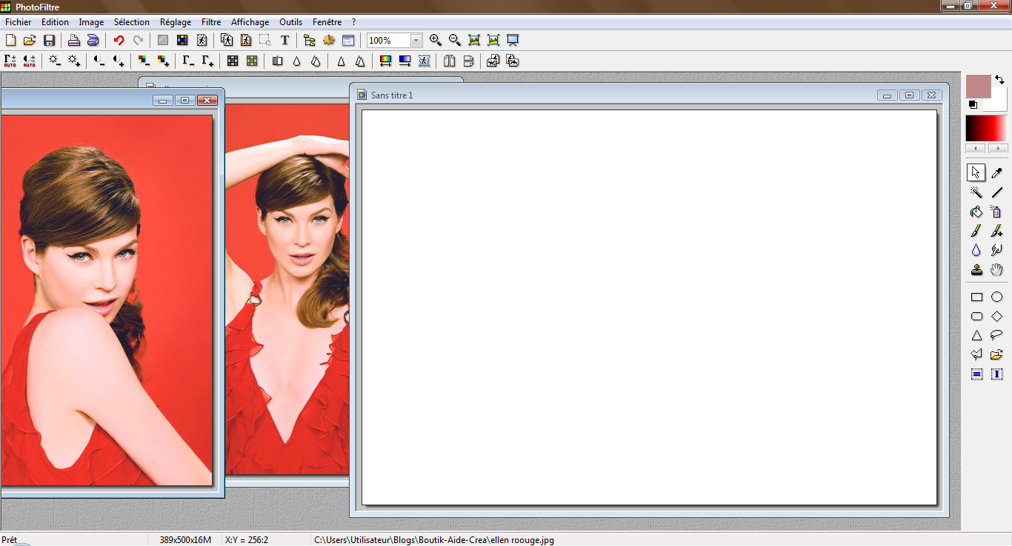Choose the ellipse selection shape
1012x546 pixels.
coord(996,297)
